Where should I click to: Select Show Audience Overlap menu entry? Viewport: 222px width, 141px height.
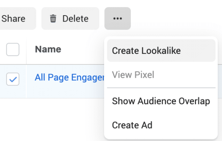[x=161, y=101]
